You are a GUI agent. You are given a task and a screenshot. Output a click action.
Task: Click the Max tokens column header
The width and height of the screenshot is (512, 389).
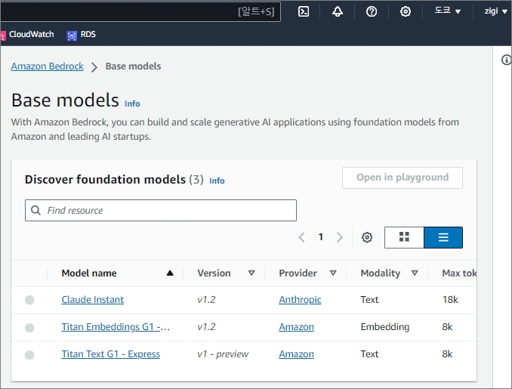(459, 273)
